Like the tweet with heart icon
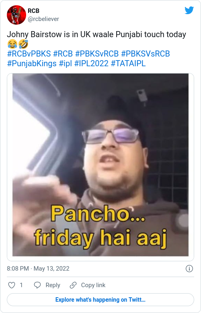The height and width of the screenshot is (313, 201). tap(12, 285)
